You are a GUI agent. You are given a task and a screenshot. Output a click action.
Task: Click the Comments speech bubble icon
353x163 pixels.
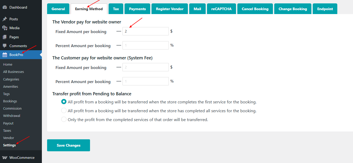coord(5,46)
